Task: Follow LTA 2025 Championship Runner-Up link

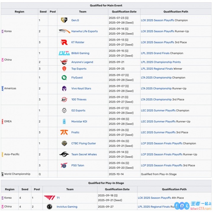Action: pyautogui.click(x=156, y=89)
